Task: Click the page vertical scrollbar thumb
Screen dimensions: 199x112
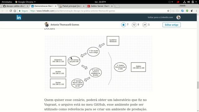Action: coord(198,85)
